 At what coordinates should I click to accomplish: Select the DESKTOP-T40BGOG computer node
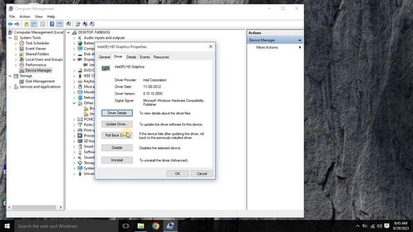(94, 32)
